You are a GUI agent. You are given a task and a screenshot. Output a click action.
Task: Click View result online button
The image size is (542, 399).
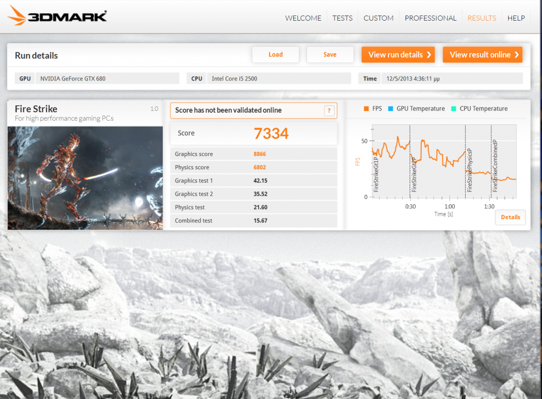pos(482,55)
